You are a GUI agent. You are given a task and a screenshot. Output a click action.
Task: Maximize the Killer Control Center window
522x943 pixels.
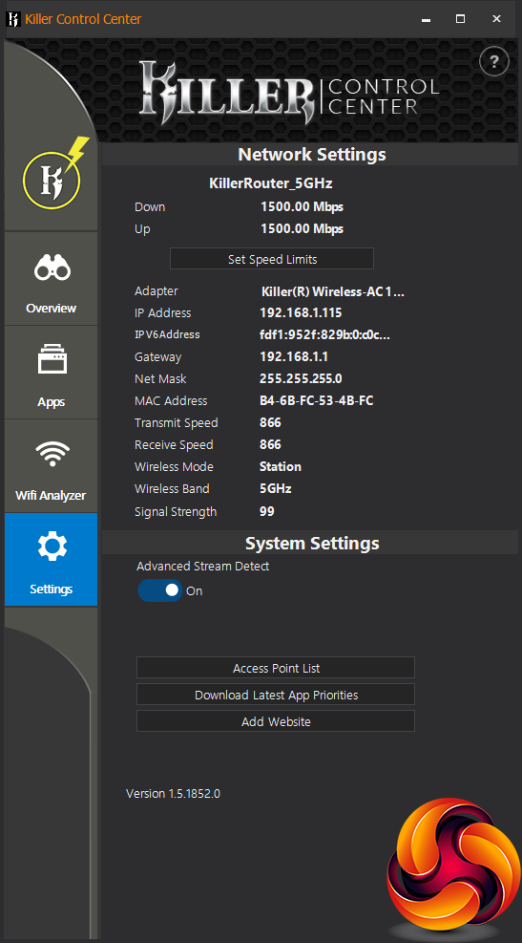coord(460,19)
